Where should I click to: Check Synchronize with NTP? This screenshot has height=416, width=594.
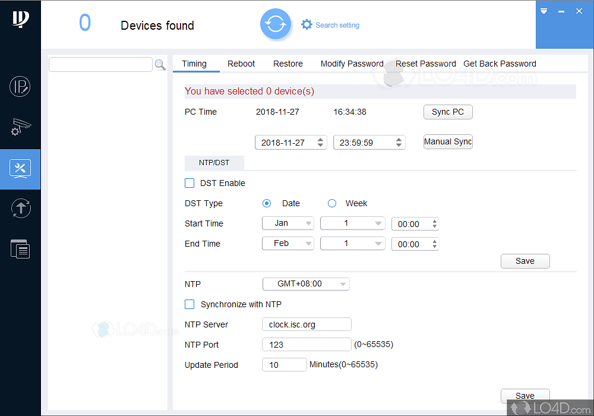click(x=189, y=304)
